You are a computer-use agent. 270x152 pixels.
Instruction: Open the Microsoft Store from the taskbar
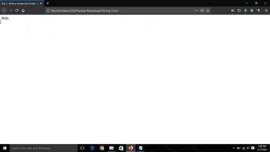121,148
